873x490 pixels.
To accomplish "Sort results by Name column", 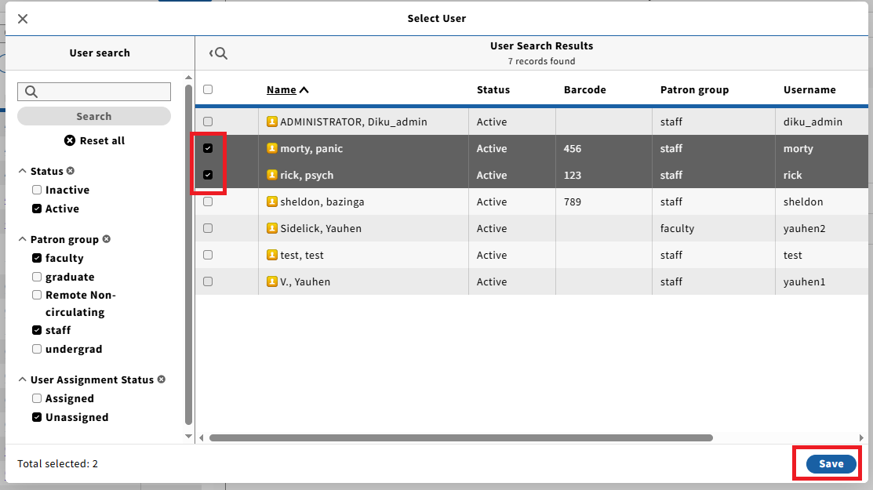I will (281, 90).
